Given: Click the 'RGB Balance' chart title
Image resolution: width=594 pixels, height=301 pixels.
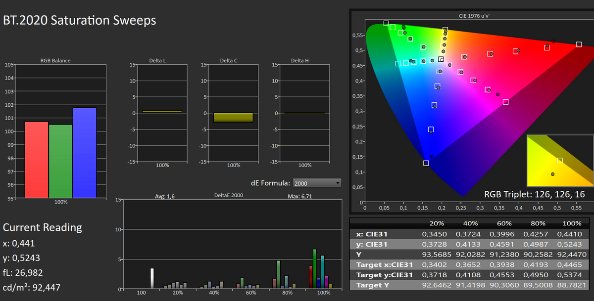Looking at the screenshot, I should pos(55,61).
